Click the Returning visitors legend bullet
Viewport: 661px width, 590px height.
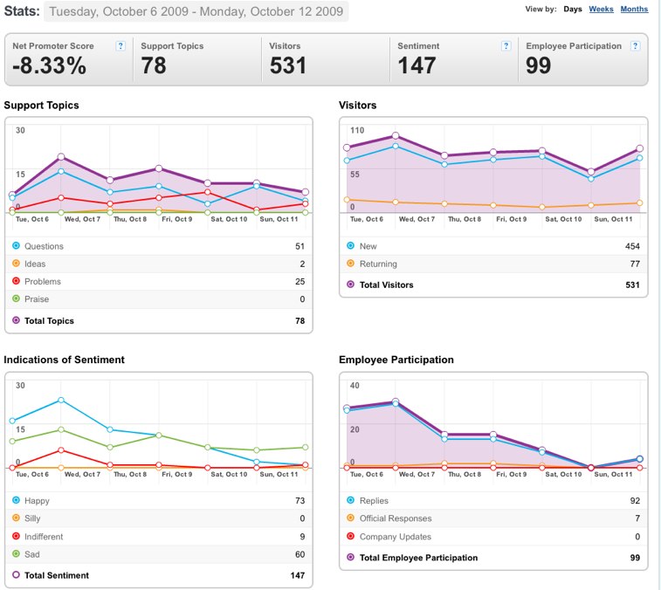350,264
